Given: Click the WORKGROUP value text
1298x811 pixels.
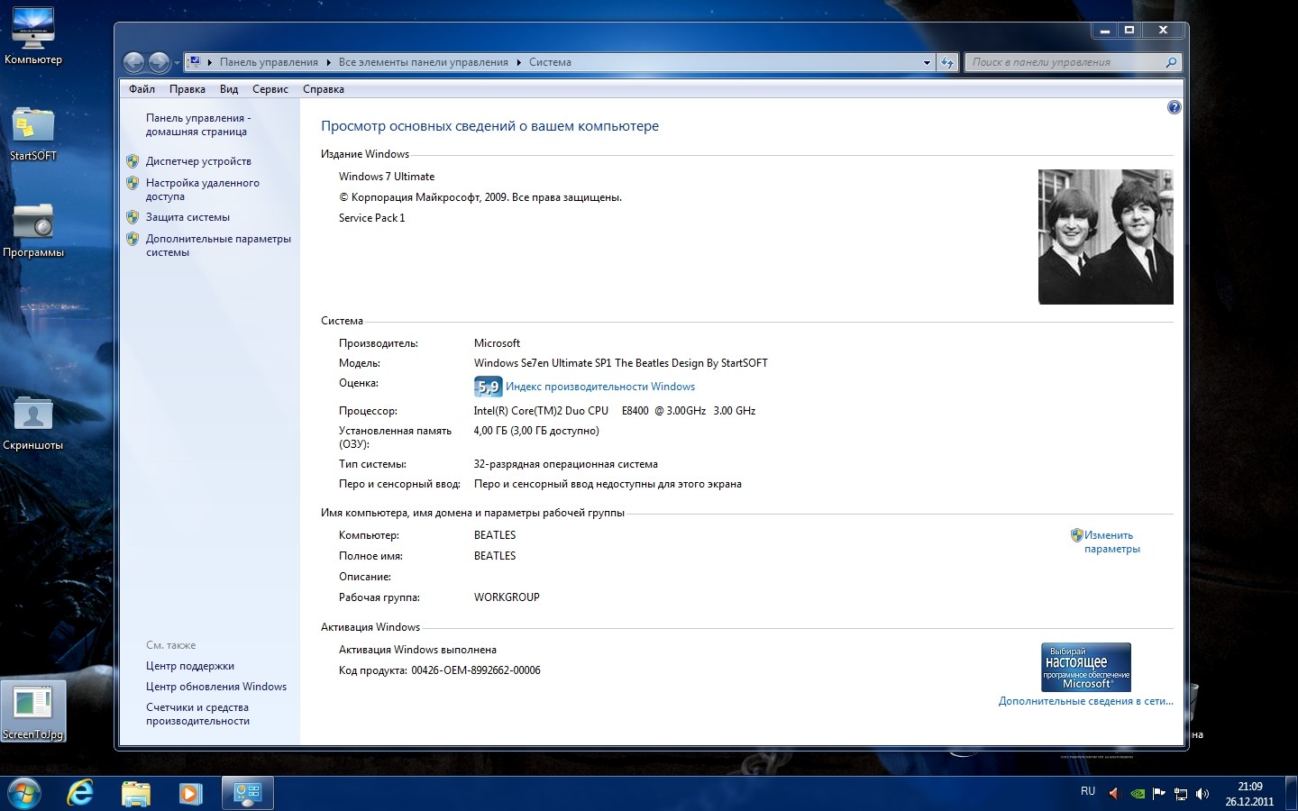Looking at the screenshot, I should (x=507, y=597).
